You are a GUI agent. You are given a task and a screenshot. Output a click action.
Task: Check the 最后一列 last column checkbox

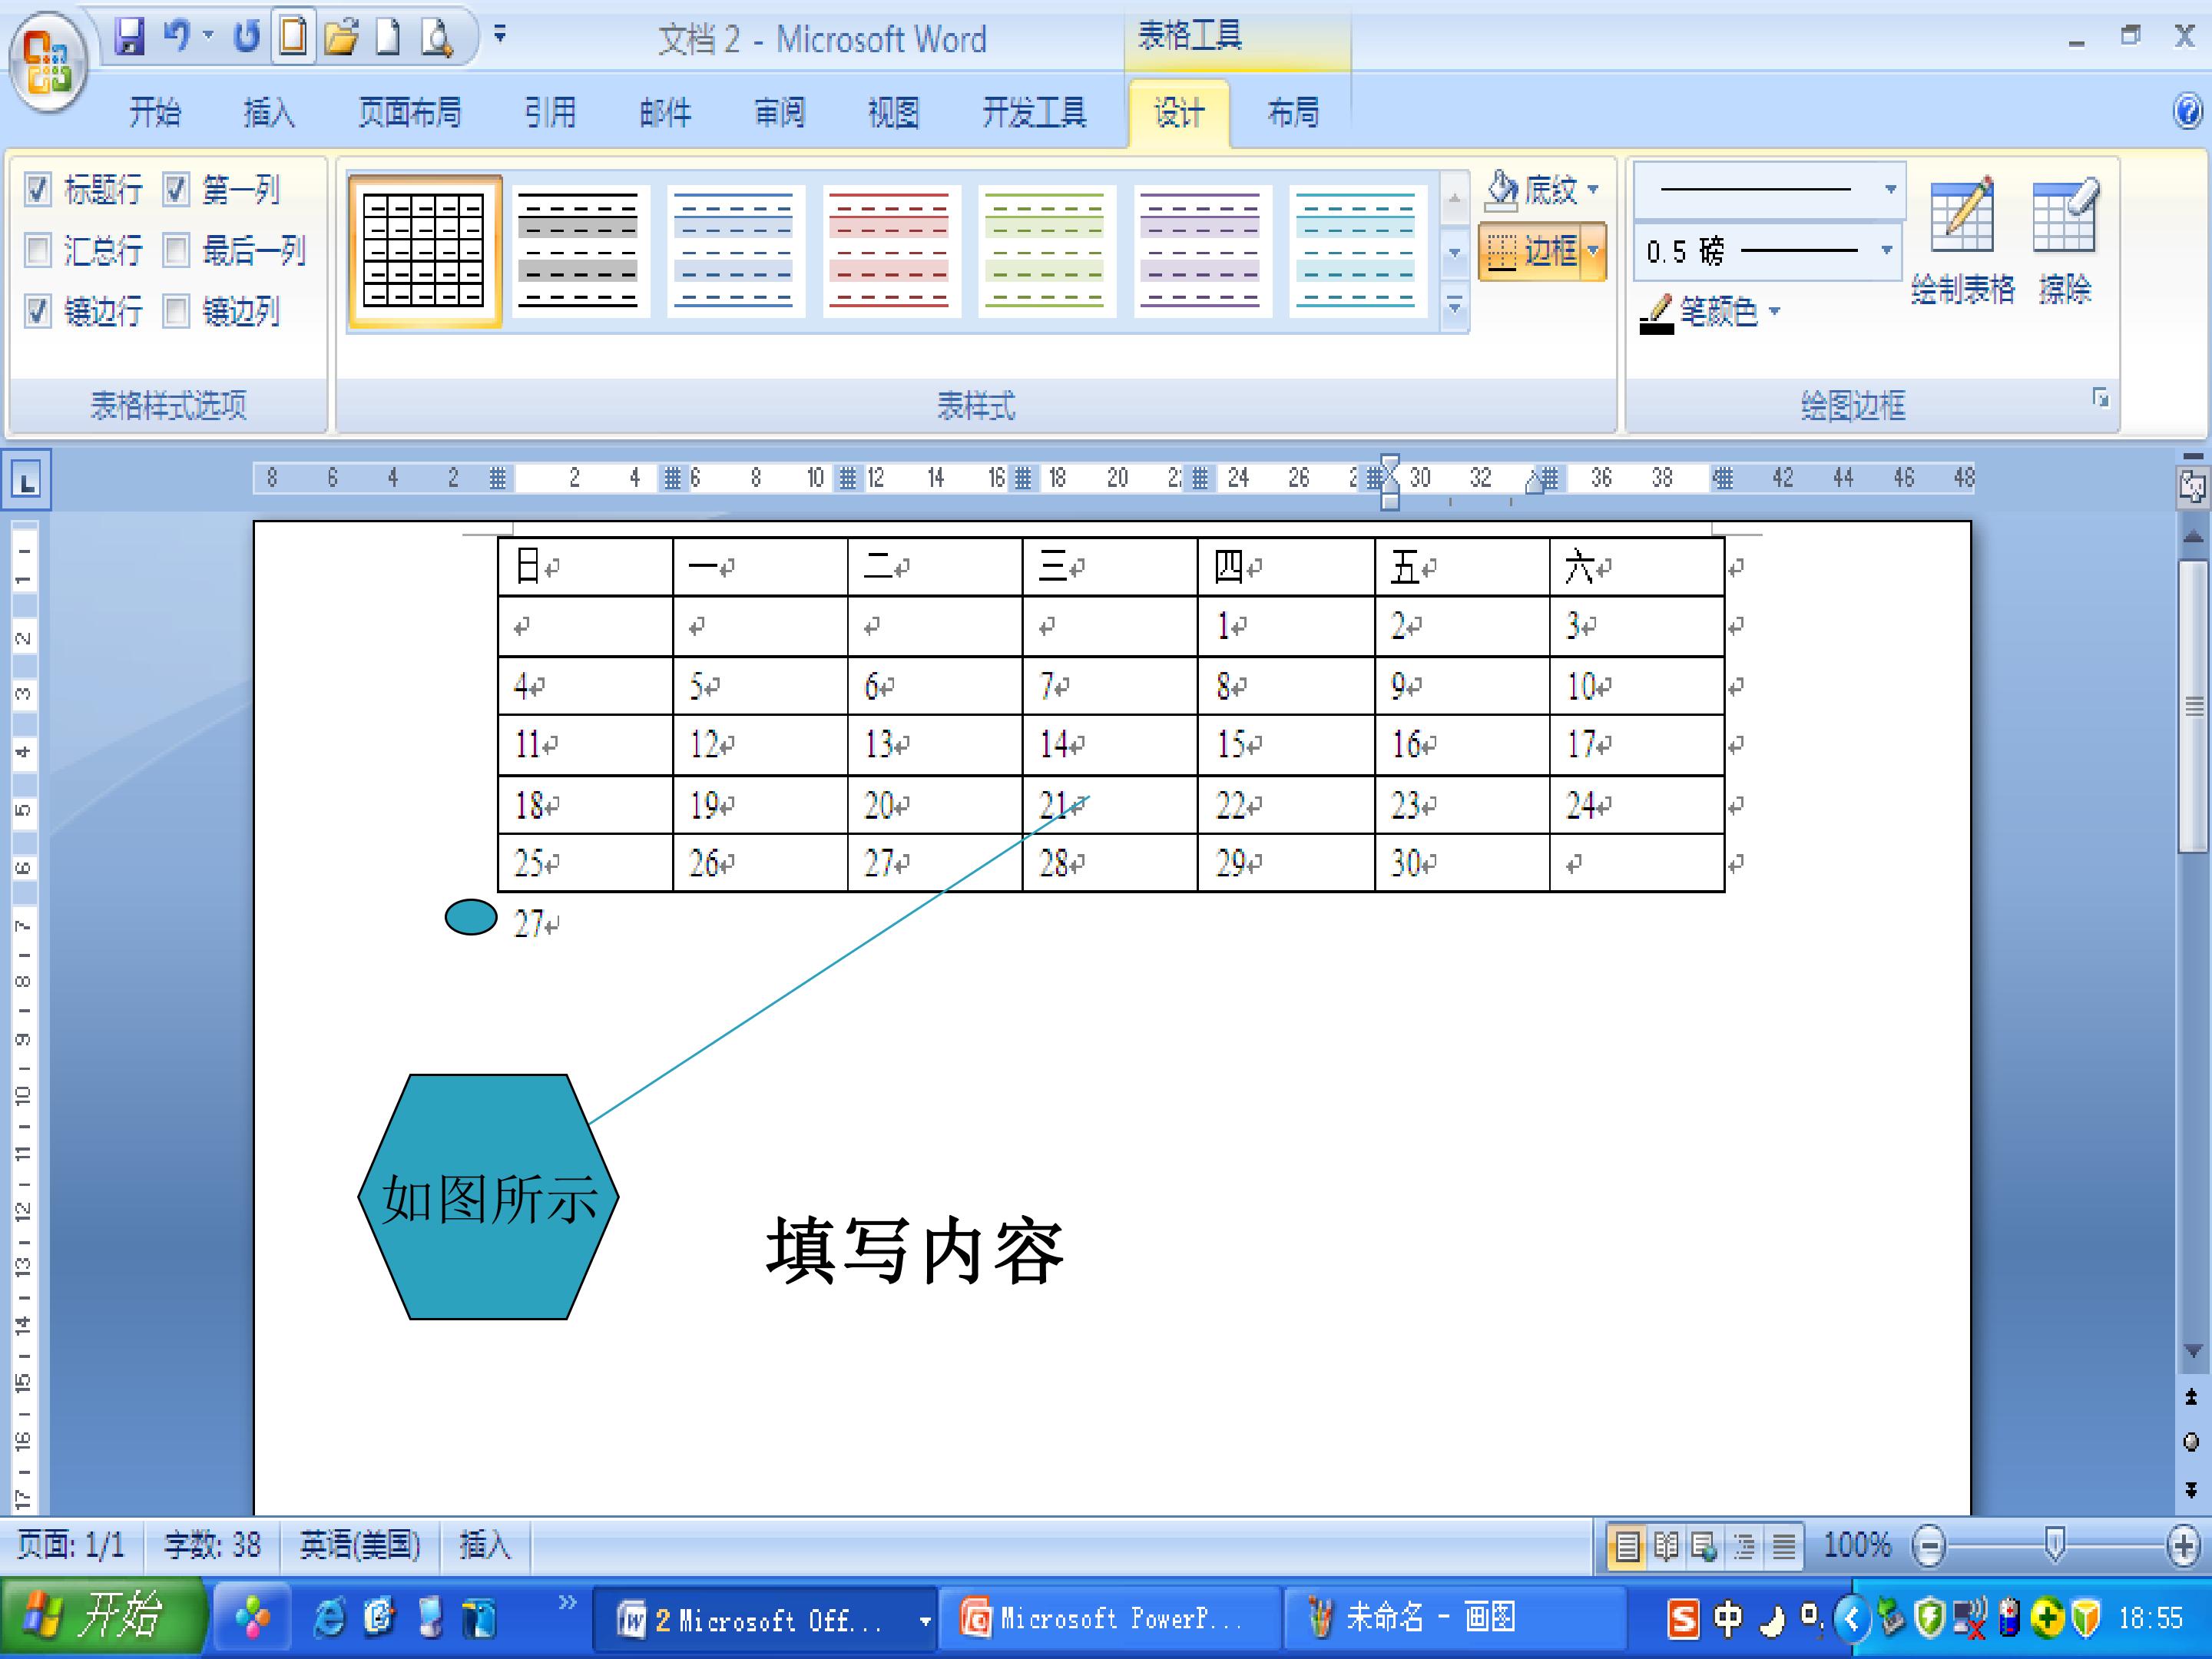click(x=176, y=250)
